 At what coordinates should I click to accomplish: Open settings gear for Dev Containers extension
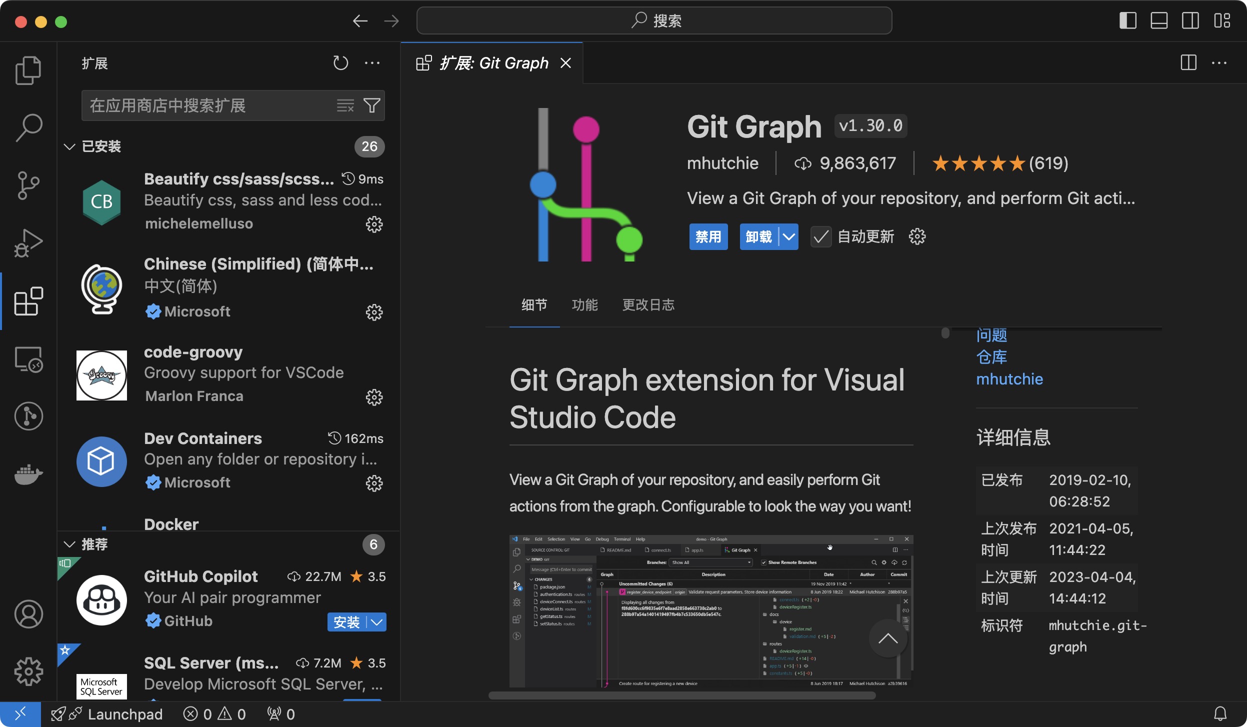pyautogui.click(x=374, y=483)
